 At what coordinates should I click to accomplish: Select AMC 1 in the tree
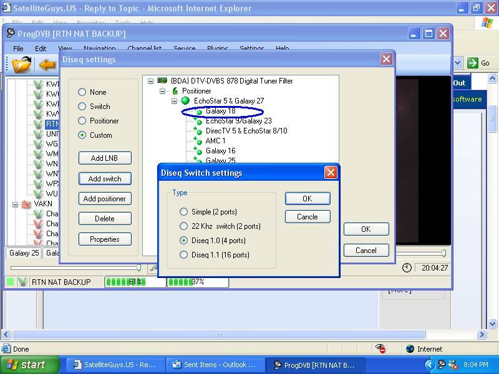point(215,141)
